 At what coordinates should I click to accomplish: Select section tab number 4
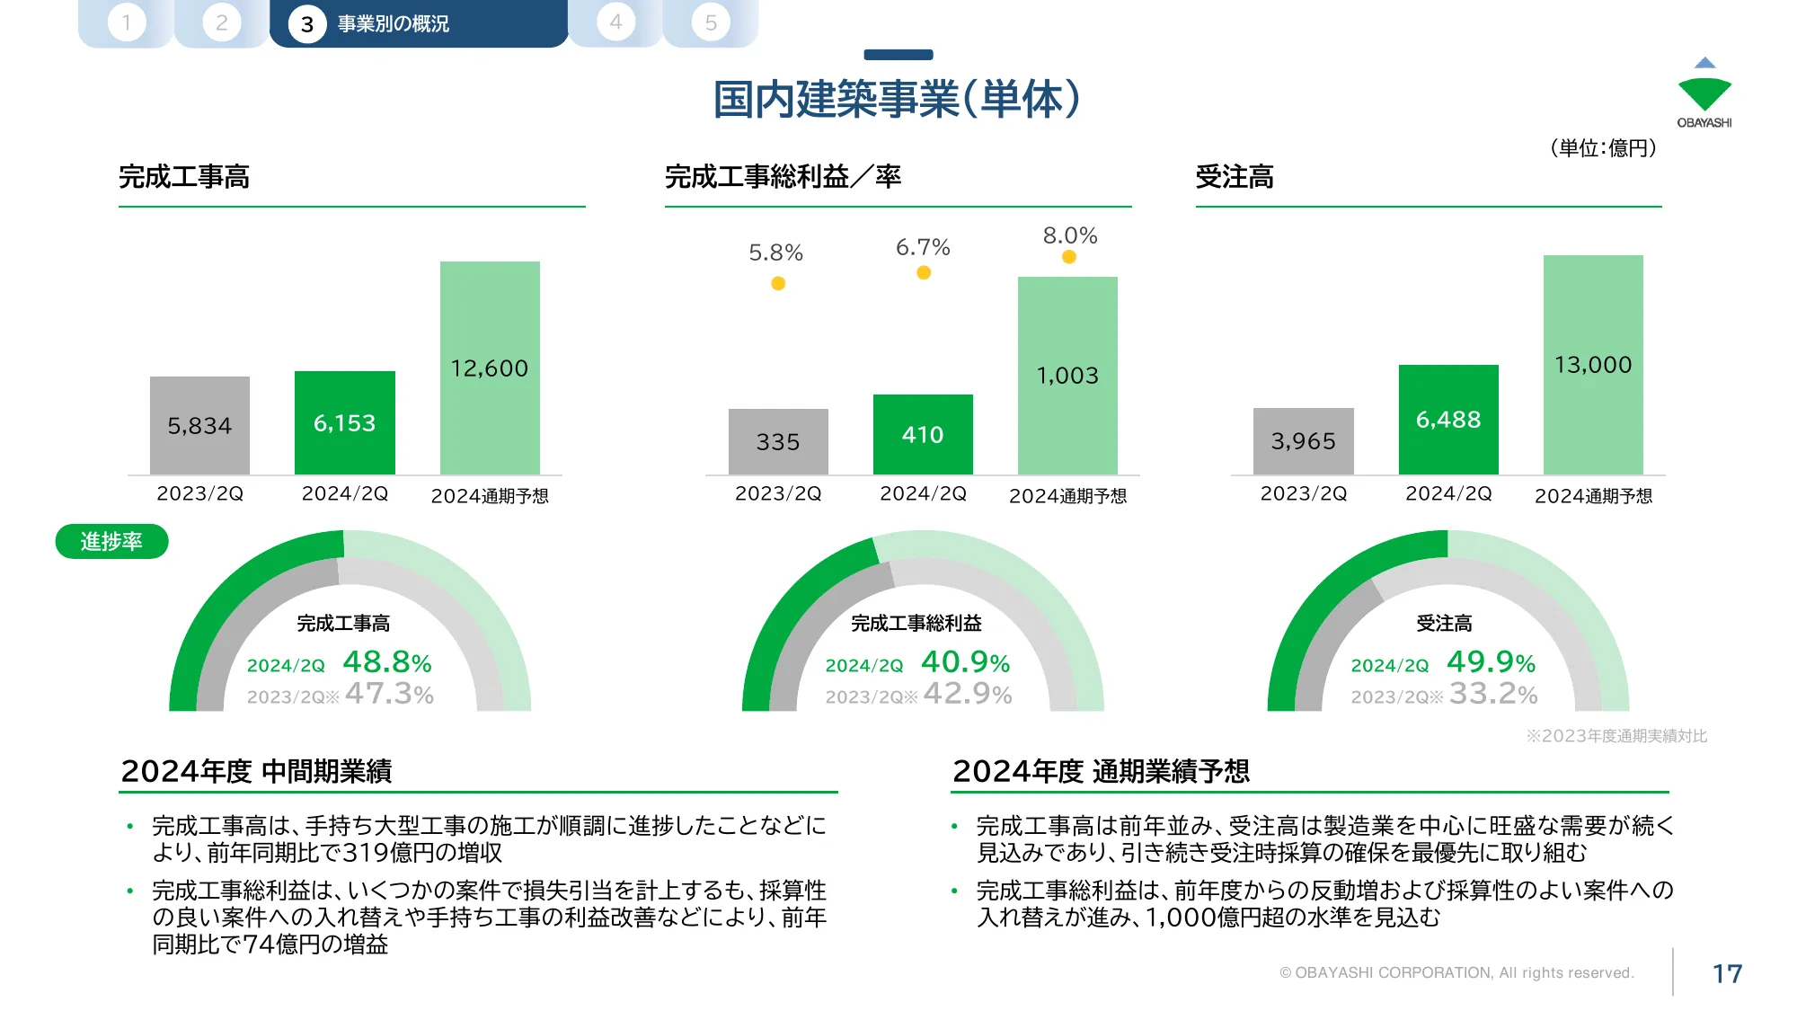pyautogui.click(x=615, y=22)
